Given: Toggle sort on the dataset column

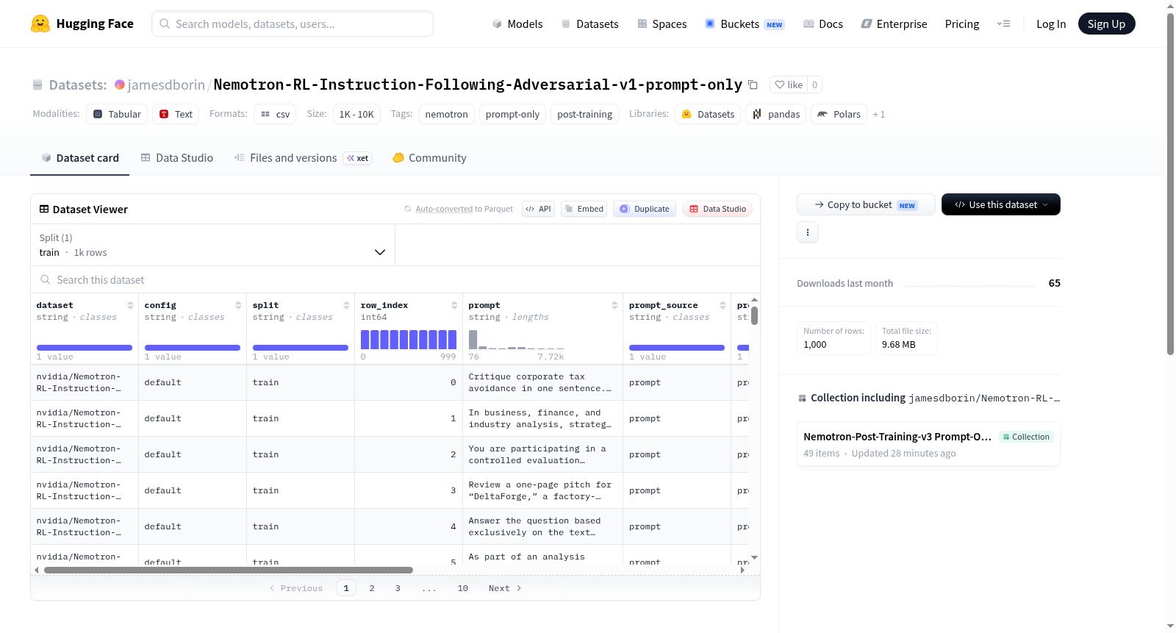Looking at the screenshot, I should click(x=130, y=305).
